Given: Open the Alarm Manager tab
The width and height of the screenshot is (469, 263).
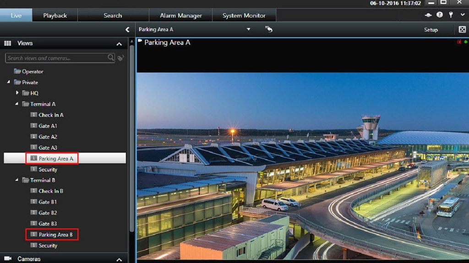Looking at the screenshot, I should tap(181, 16).
